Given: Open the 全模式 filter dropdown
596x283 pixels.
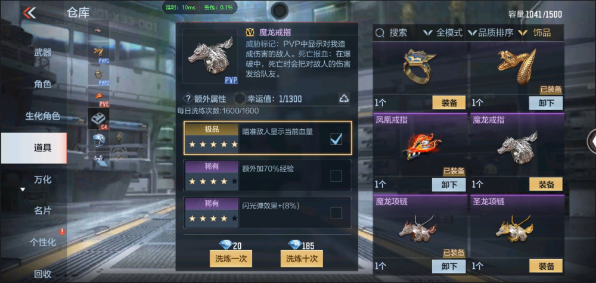Looking at the screenshot, I should coord(443,33).
